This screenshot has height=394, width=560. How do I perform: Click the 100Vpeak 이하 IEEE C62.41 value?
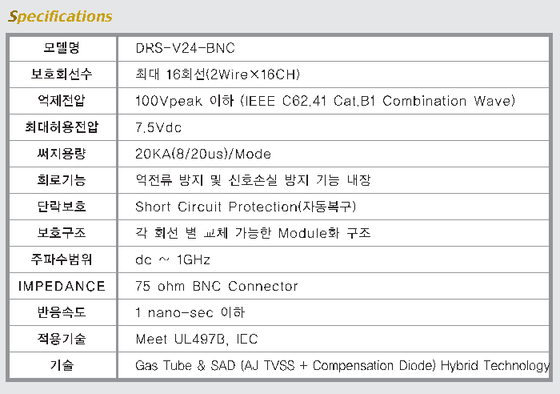[325, 101]
